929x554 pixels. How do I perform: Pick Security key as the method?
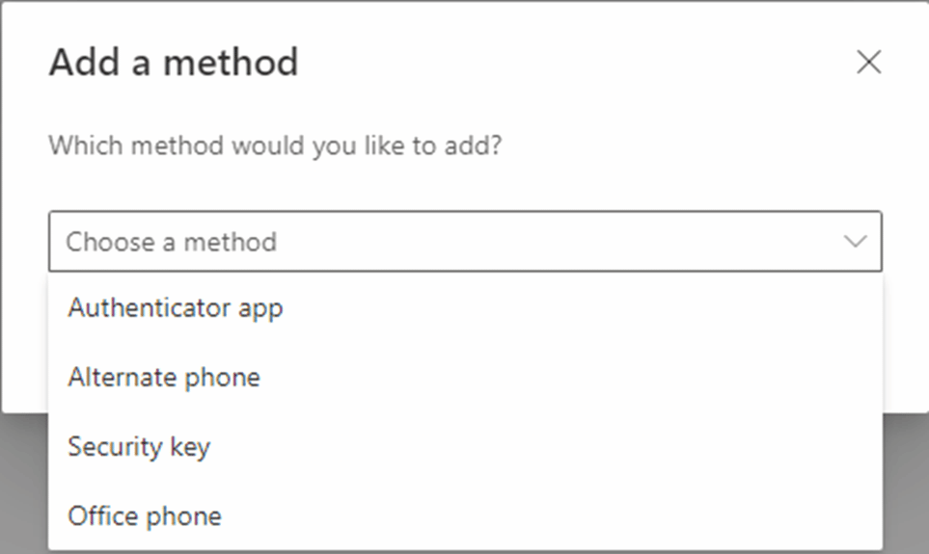139,446
